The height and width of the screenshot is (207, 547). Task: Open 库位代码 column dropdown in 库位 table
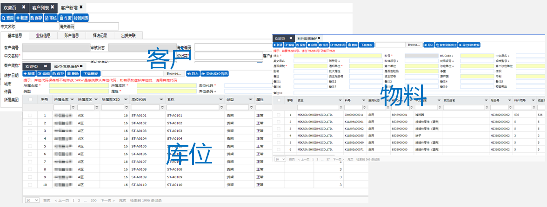click(161, 99)
